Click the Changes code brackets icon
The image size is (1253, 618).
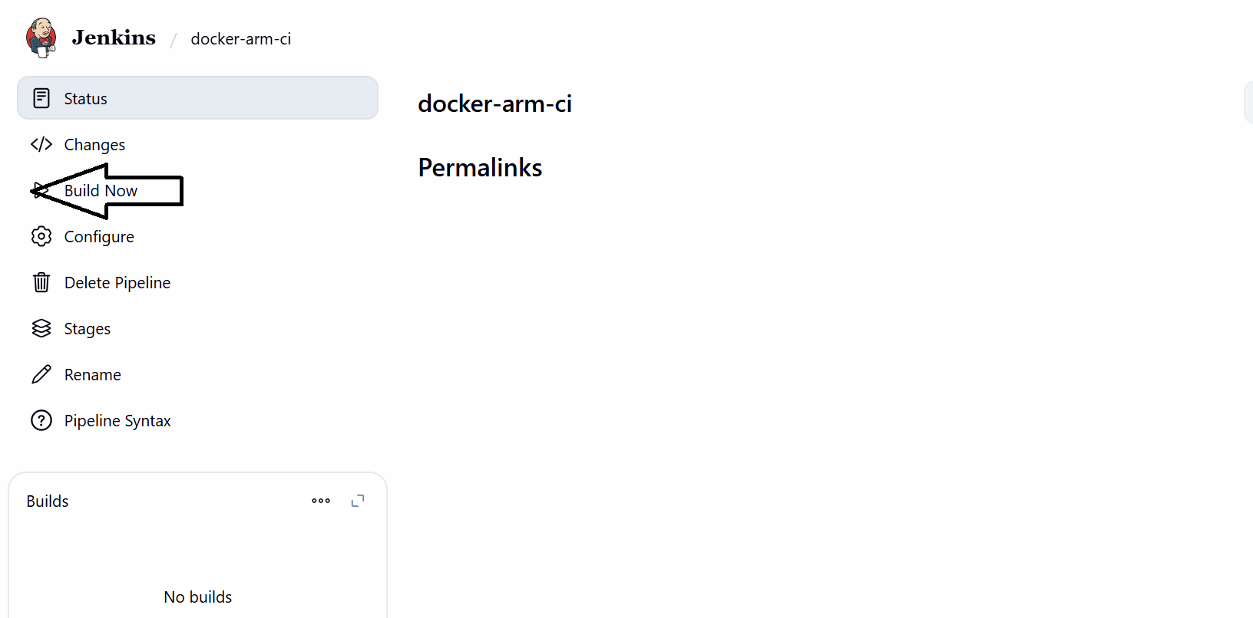coord(41,144)
